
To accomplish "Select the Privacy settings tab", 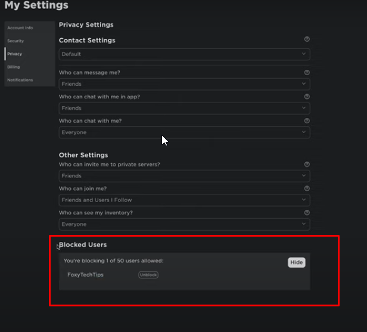I will pos(30,54).
